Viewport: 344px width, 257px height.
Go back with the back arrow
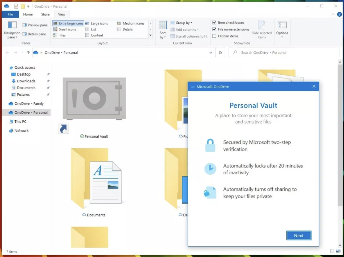7,52
